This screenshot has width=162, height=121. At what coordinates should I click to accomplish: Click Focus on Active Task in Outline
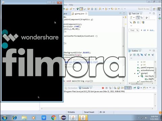pyautogui.click(x=131, y=55)
